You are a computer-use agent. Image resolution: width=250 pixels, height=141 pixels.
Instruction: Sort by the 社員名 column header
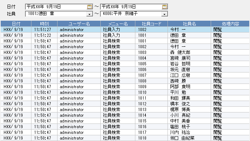tap(189, 24)
